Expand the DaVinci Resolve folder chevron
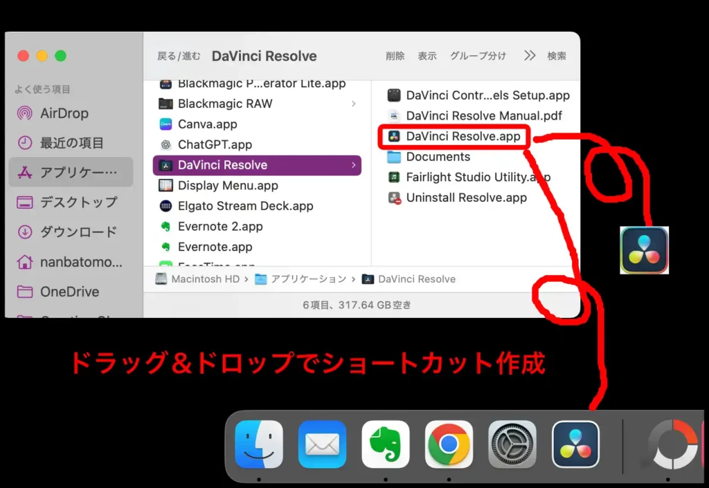The height and width of the screenshot is (488, 709). coord(353,165)
